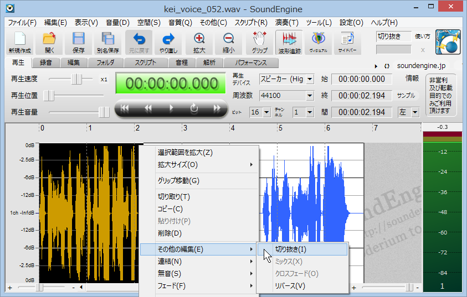Click the 別名保存 save-as icon
This screenshot has height=297, width=467.
click(109, 42)
